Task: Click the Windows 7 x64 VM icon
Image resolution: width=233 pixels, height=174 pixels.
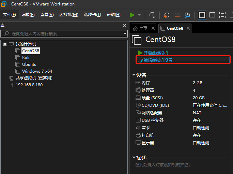Action: [18, 71]
